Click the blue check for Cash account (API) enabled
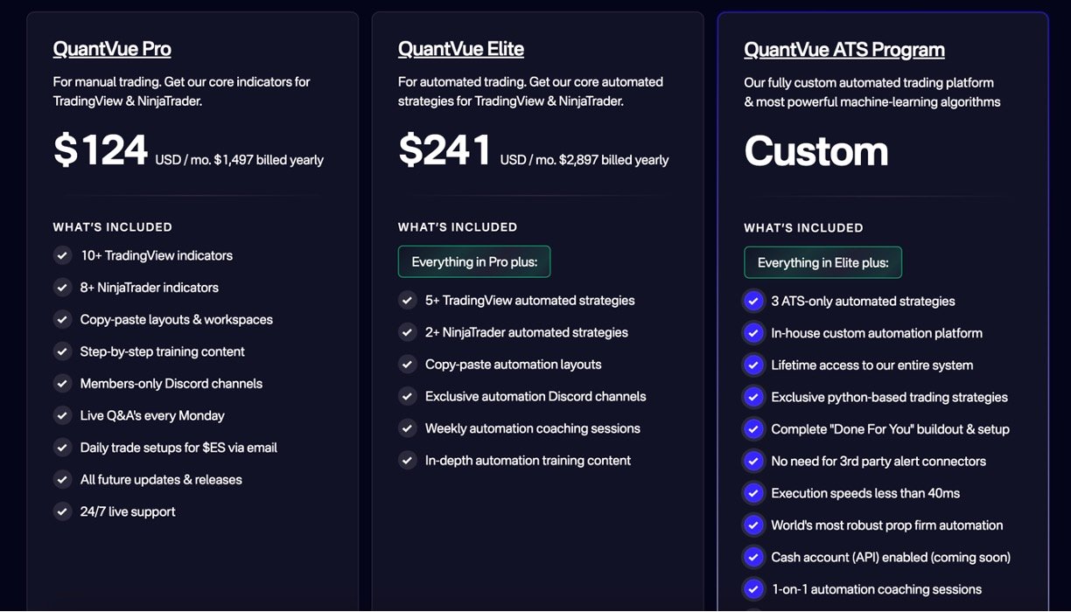The width and height of the screenshot is (1071, 612). 752,557
